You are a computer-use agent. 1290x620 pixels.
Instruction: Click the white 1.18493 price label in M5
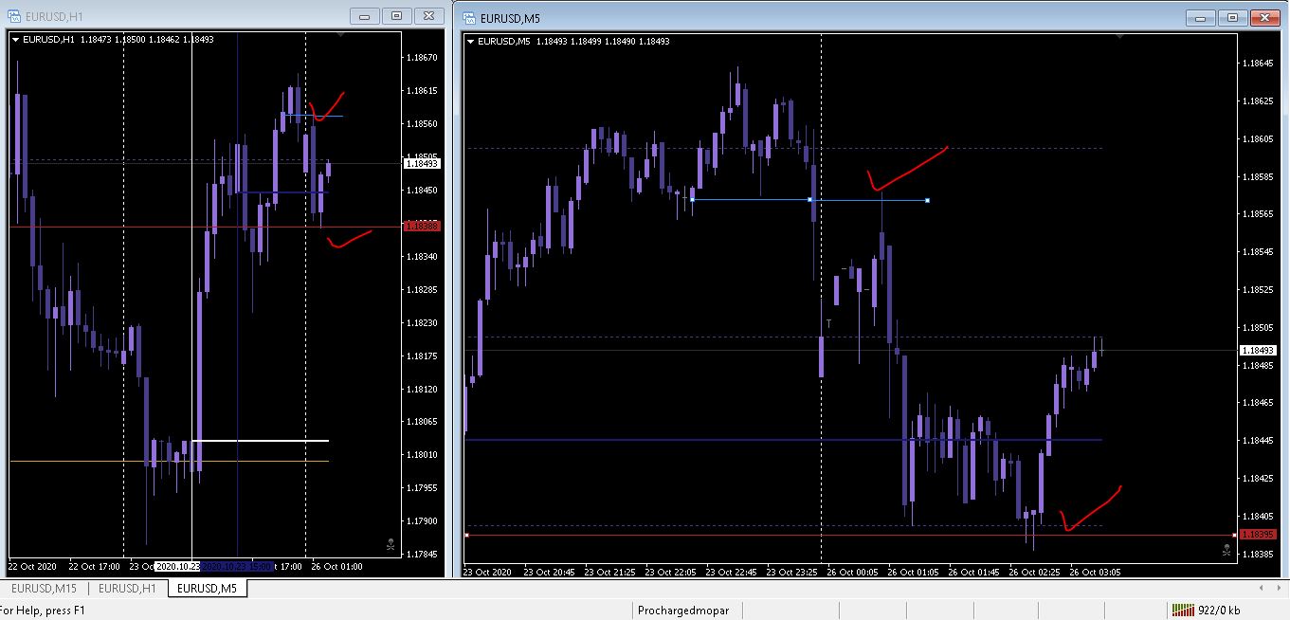click(x=1258, y=351)
